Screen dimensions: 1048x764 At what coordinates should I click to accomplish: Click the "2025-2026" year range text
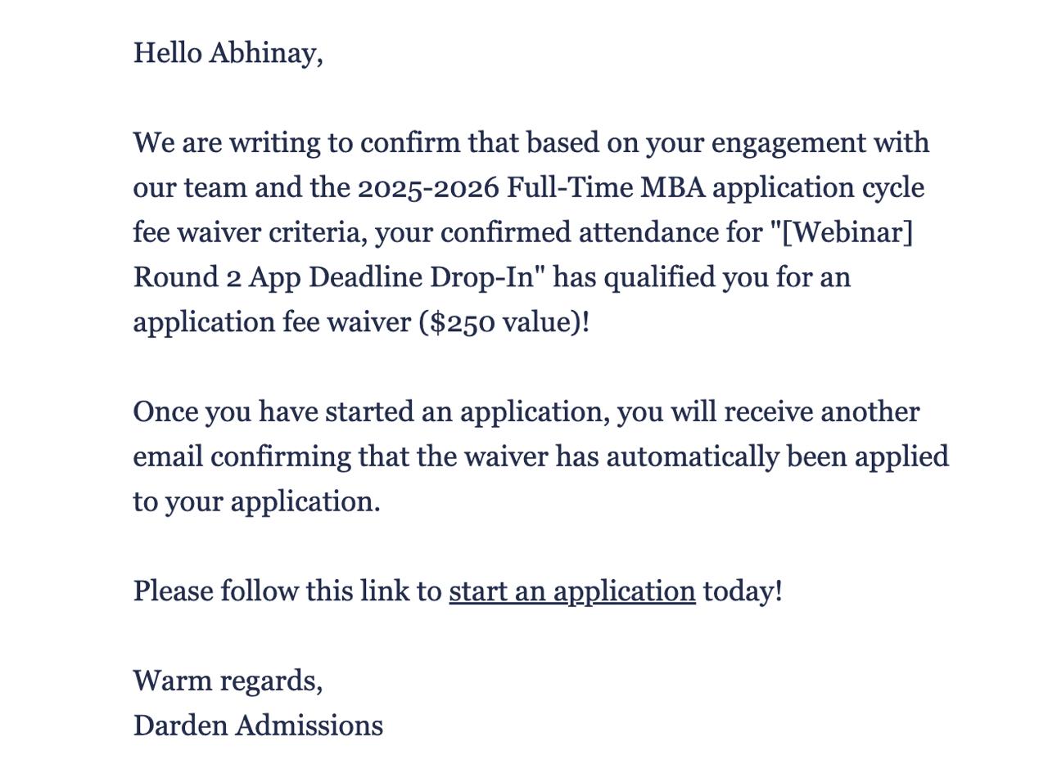(428, 188)
